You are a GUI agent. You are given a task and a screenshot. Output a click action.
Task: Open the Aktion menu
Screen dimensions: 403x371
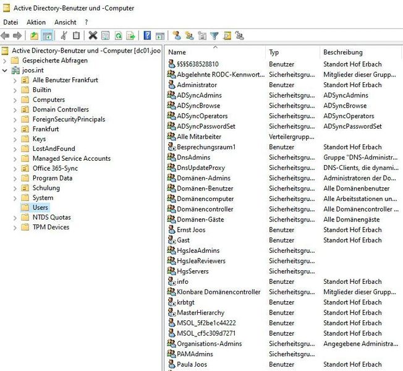(x=36, y=22)
